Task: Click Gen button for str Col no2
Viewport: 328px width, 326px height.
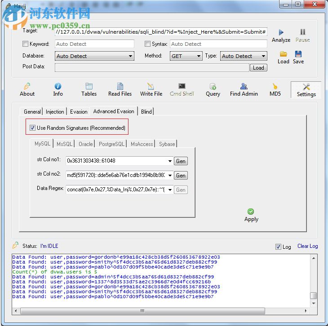Action: (x=181, y=175)
